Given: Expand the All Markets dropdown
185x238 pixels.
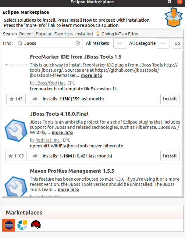Looking at the screenshot, I should coord(120,43).
